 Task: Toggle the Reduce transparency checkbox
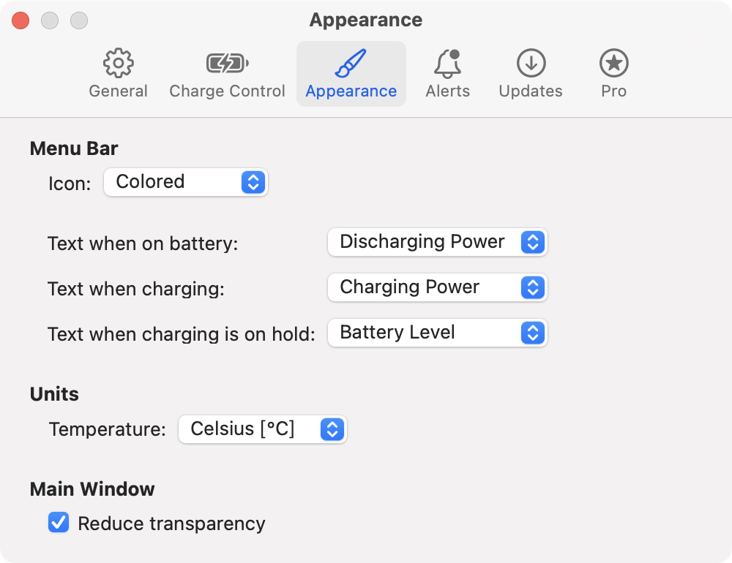(x=59, y=522)
